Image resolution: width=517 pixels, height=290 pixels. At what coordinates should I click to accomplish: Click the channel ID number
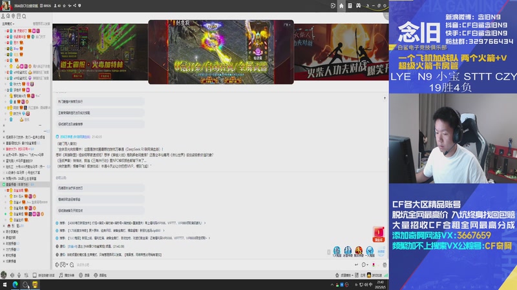point(46,6)
